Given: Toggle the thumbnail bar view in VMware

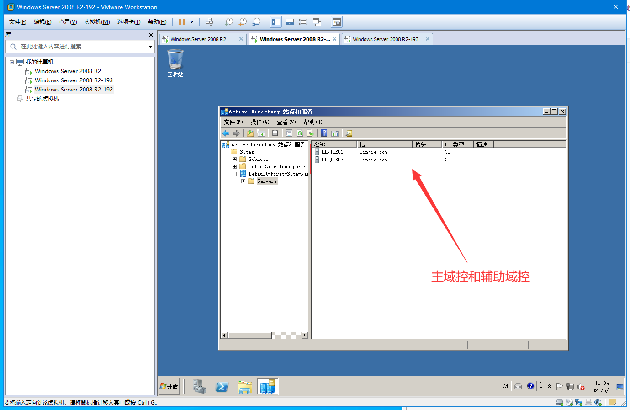Looking at the screenshot, I should (290, 22).
